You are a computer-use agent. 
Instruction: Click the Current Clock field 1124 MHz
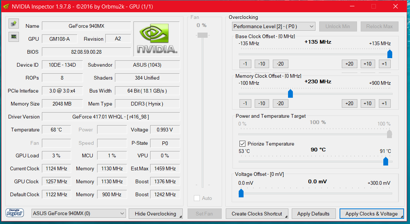(x=56, y=168)
